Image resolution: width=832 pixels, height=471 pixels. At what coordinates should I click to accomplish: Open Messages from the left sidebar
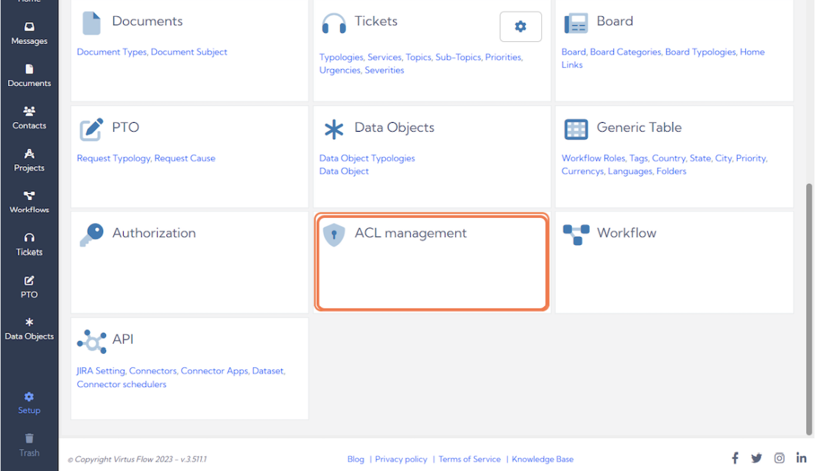pyautogui.click(x=29, y=34)
